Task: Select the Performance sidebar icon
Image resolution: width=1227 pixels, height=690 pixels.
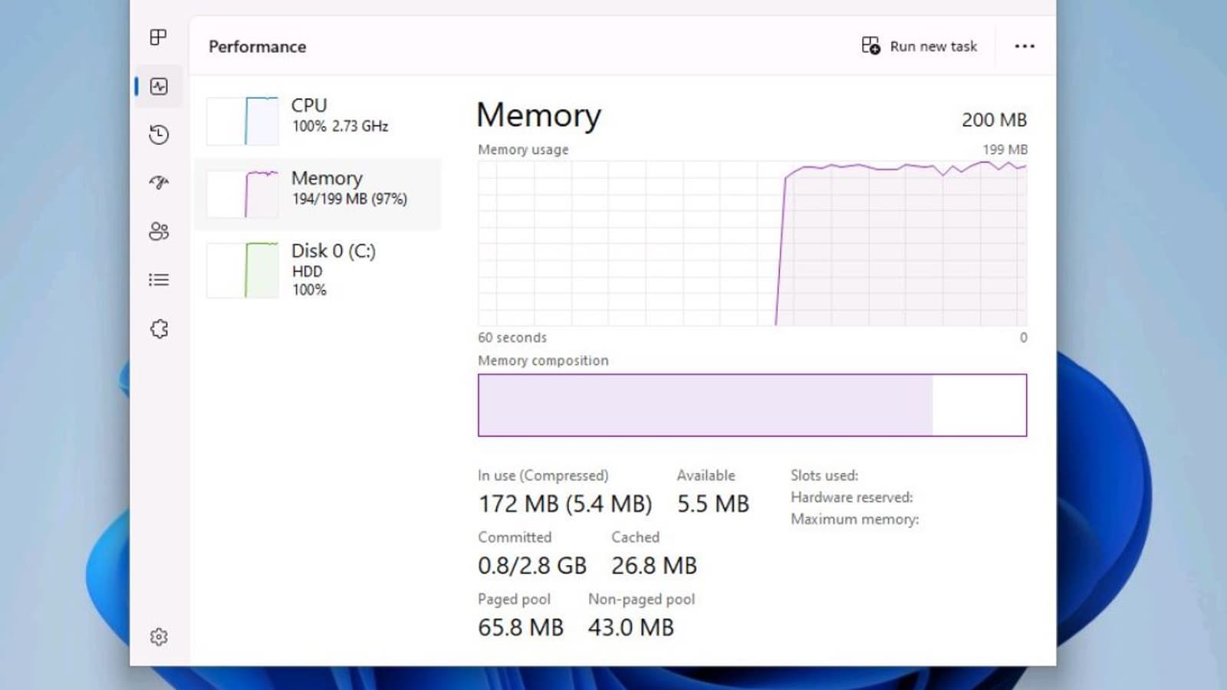Action: point(159,87)
